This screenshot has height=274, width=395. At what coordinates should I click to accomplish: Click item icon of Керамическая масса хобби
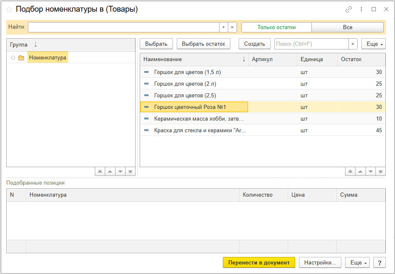146,118
